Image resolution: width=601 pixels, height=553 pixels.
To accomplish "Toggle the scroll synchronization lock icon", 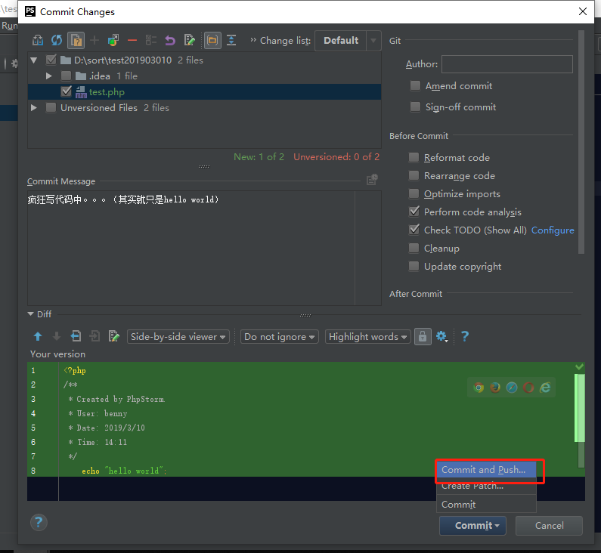I will coord(423,337).
